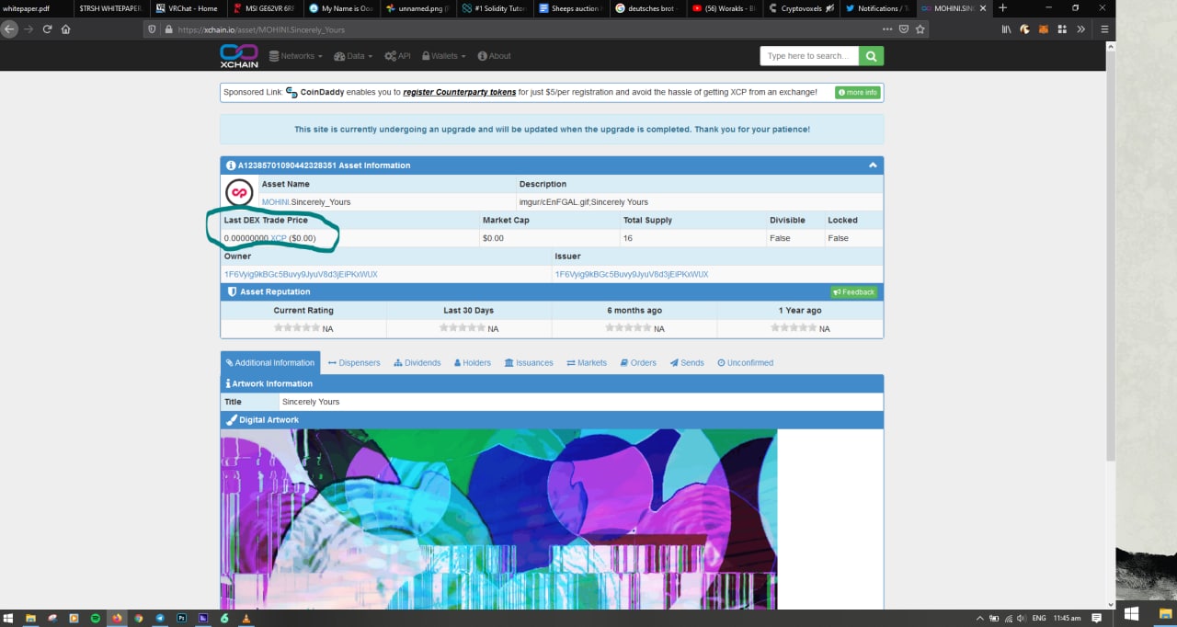Show the Markets tab

point(587,363)
